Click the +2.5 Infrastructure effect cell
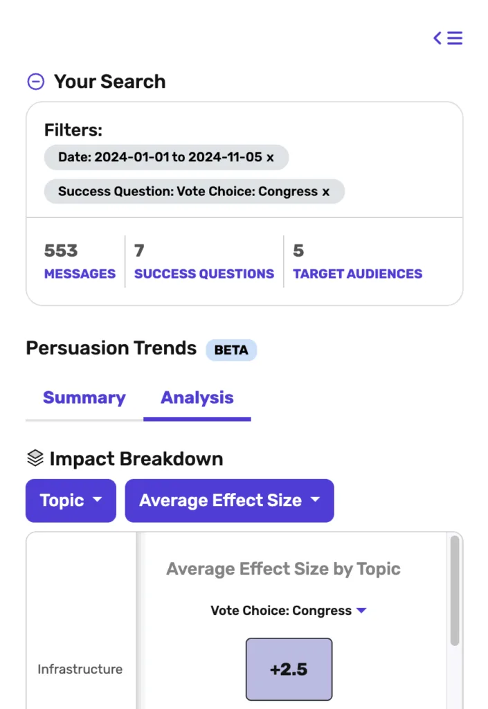The width and height of the screenshot is (488, 709). tap(289, 670)
